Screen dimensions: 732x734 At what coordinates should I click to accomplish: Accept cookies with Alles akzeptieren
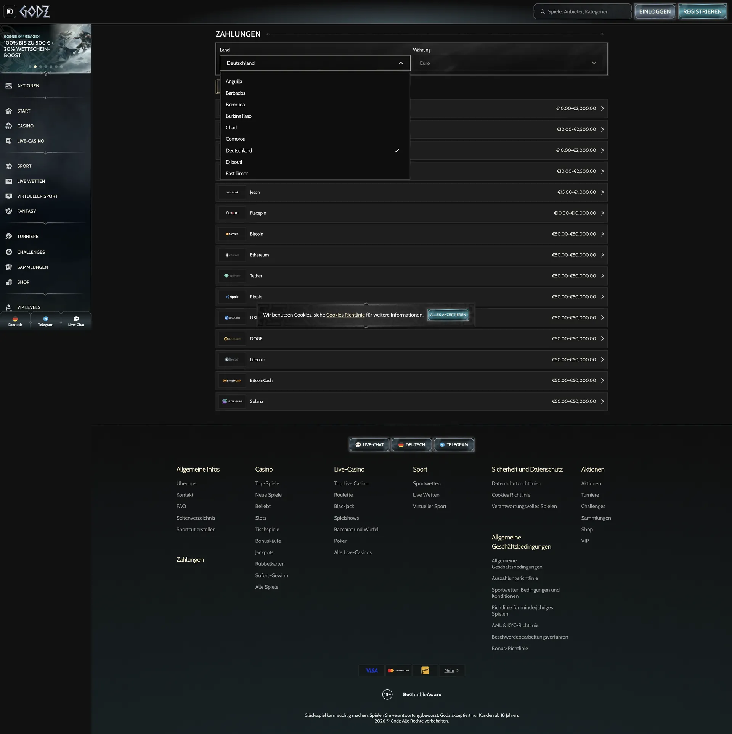[448, 315]
